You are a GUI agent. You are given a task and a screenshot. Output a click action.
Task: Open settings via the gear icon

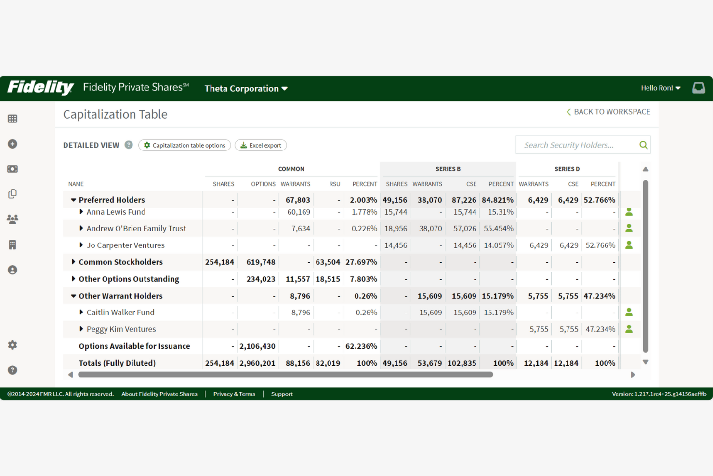click(x=12, y=345)
